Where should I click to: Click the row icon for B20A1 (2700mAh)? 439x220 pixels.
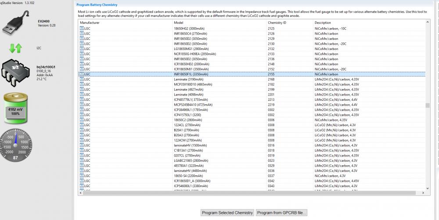[x=82, y=130]
